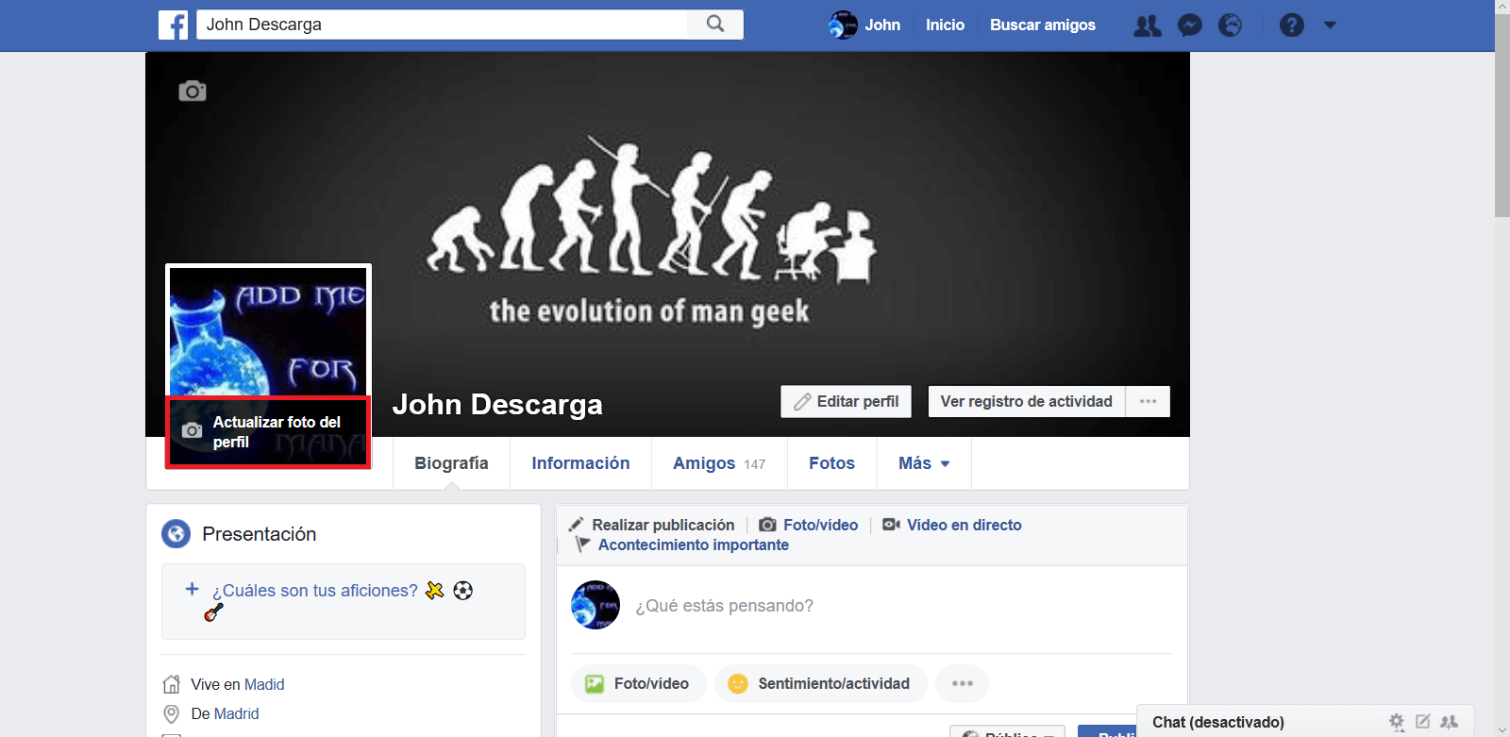Click the Editar perfil button
The width and height of the screenshot is (1510, 737).
(x=847, y=401)
